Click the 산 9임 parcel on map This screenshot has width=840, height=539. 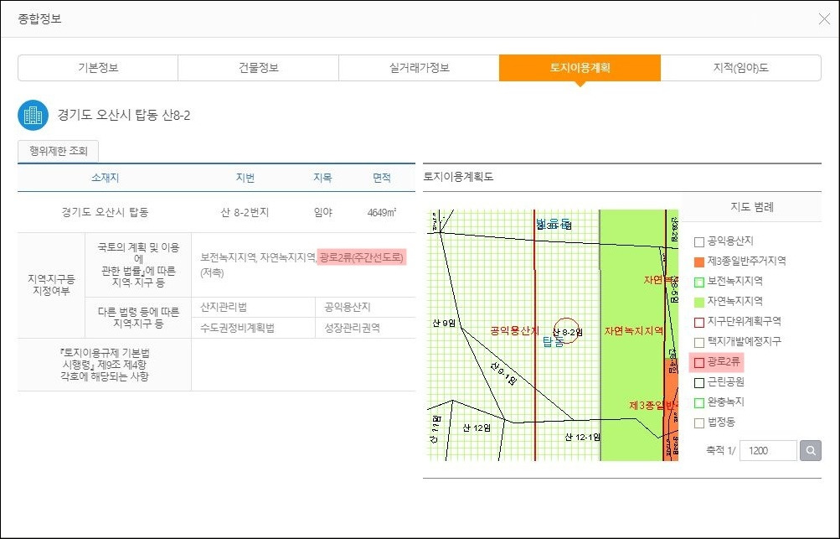point(444,324)
